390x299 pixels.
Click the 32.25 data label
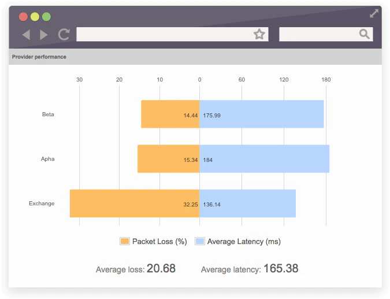[191, 204]
